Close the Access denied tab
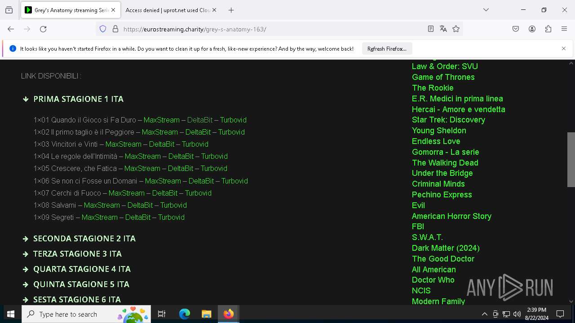Image resolution: width=575 pixels, height=323 pixels. [x=214, y=10]
